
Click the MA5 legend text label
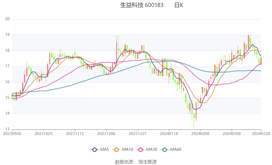click(105, 150)
